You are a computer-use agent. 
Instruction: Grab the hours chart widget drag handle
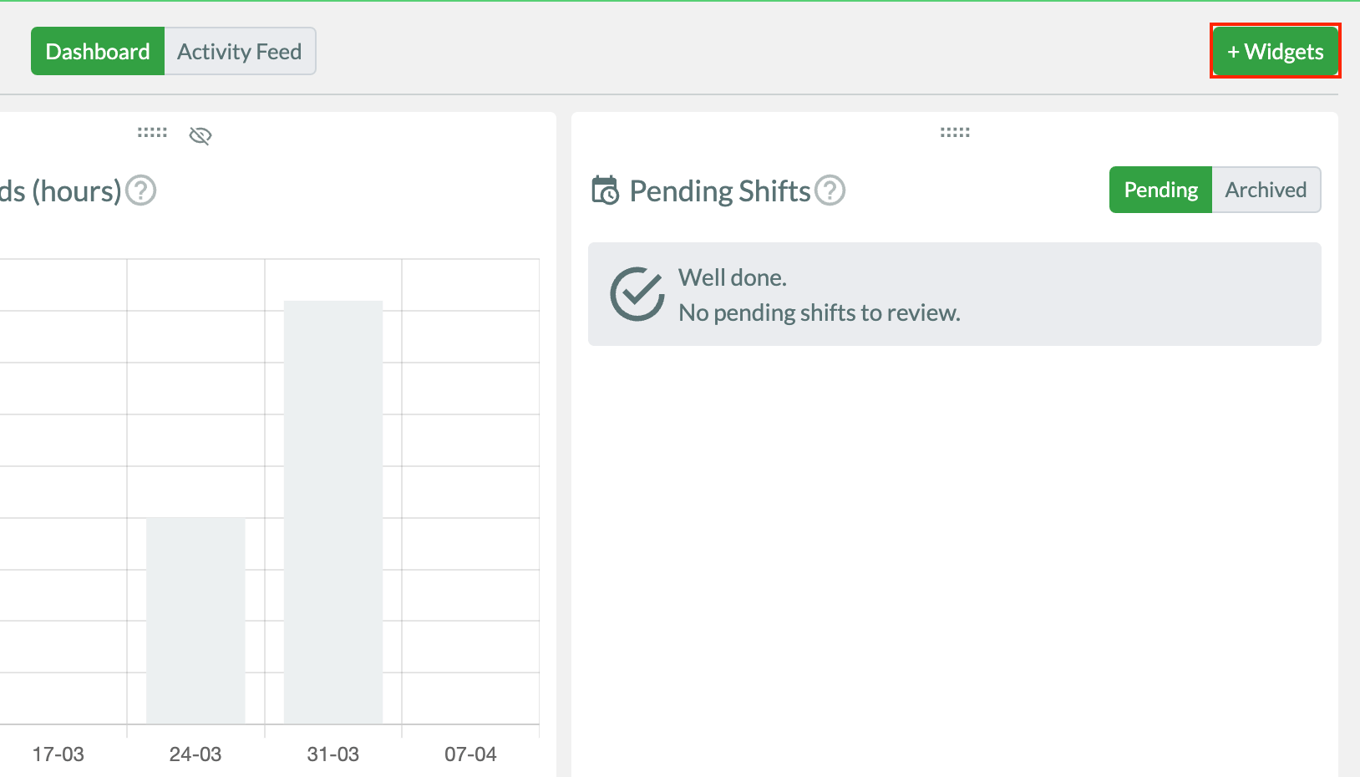(x=152, y=133)
